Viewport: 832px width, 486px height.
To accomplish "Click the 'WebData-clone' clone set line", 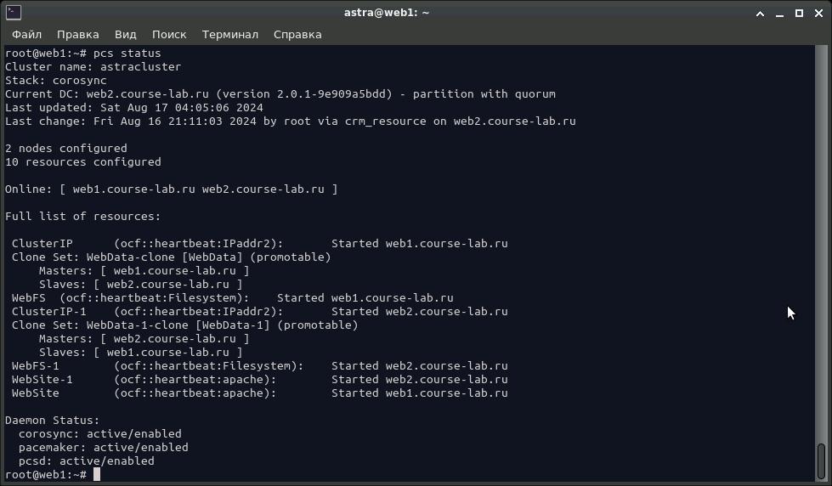I will (171, 257).
